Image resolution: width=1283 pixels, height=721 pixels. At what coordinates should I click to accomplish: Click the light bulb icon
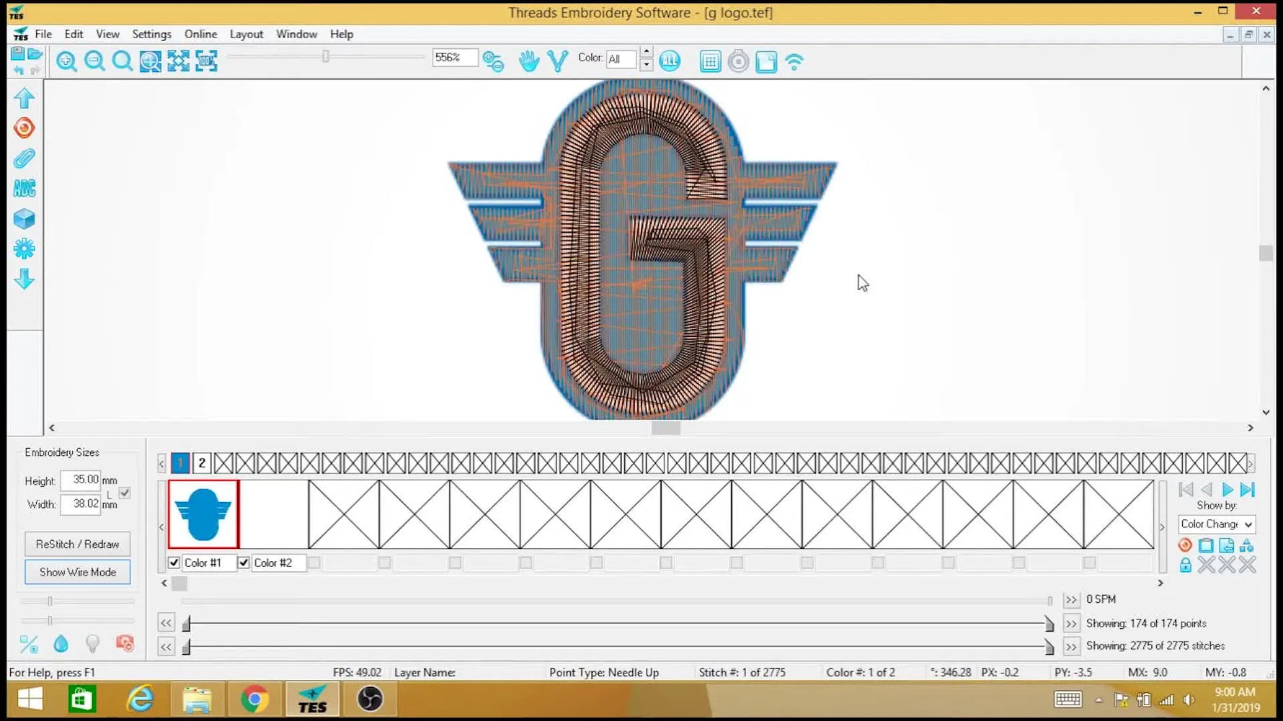[x=92, y=643]
